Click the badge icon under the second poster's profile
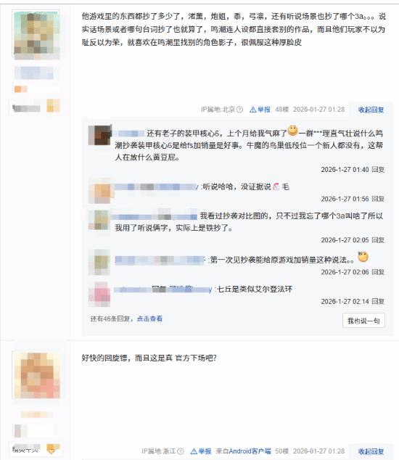The width and height of the screenshot is (399, 460). coord(53,449)
